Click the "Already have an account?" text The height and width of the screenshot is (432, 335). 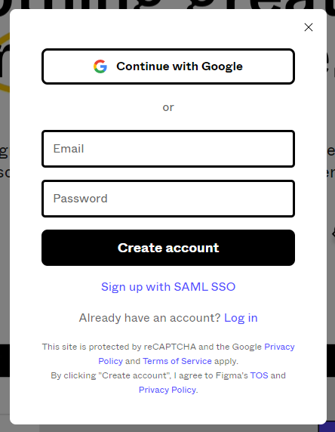[149, 318]
